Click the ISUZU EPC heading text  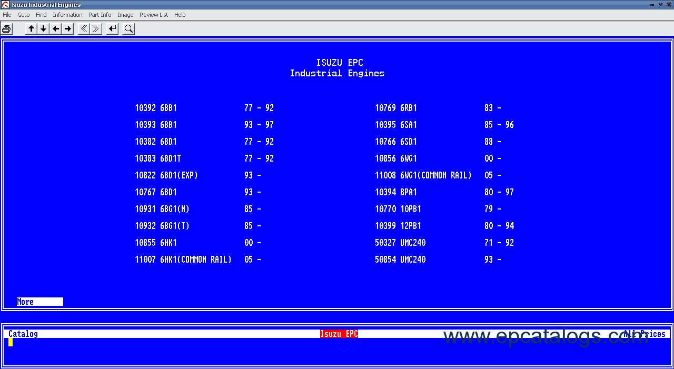point(340,63)
